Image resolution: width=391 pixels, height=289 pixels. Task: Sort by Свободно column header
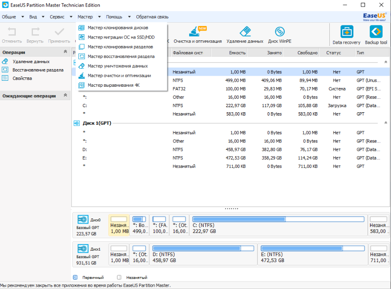(301, 53)
